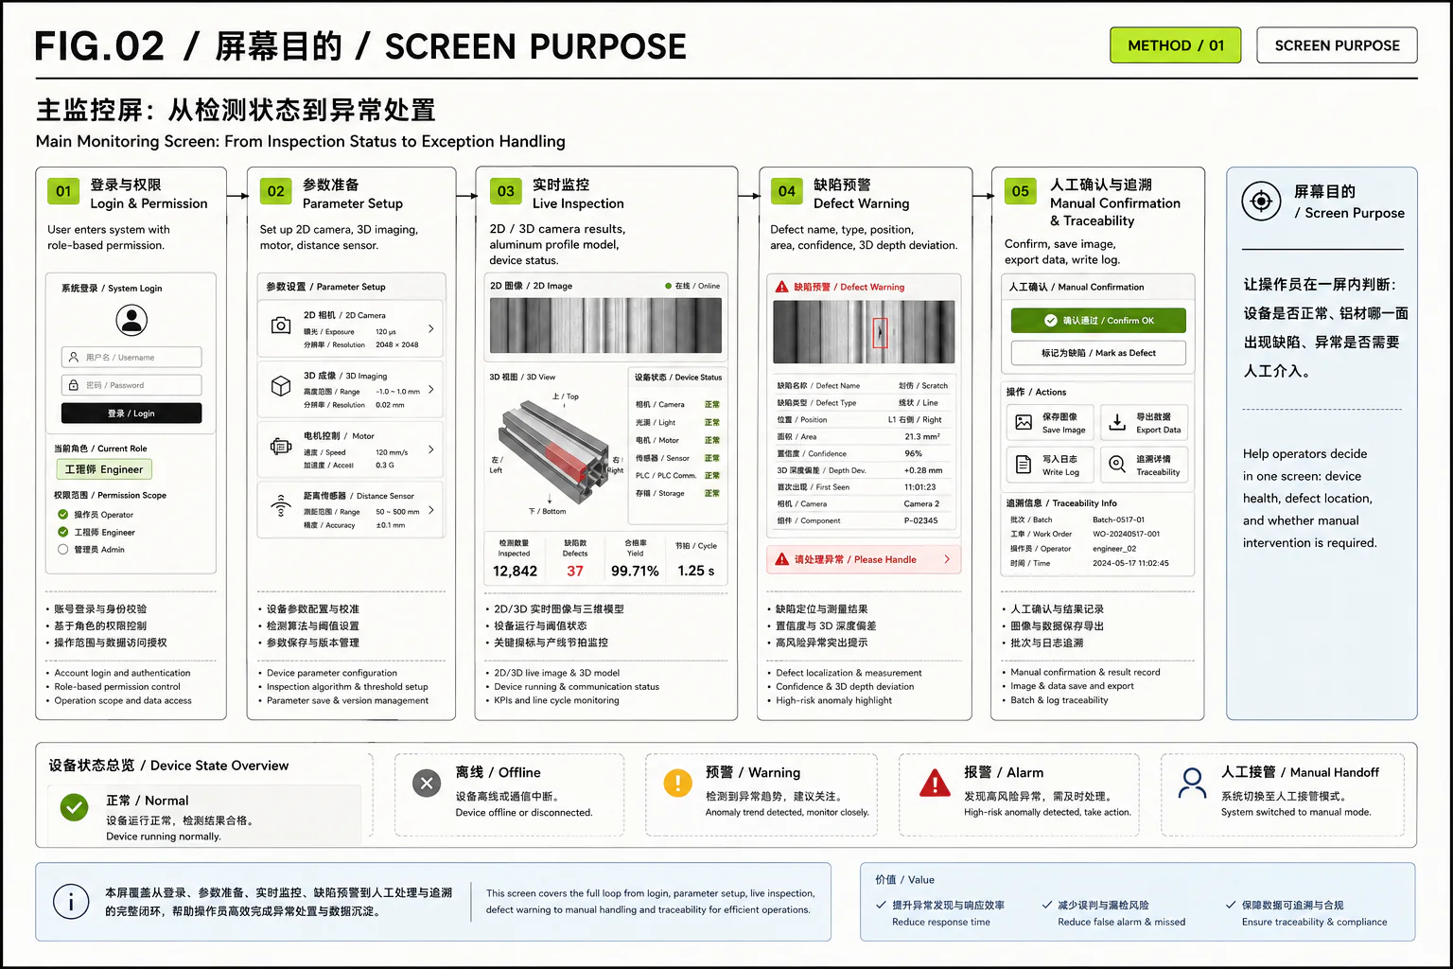Select the Admin permission radio option

63,549
